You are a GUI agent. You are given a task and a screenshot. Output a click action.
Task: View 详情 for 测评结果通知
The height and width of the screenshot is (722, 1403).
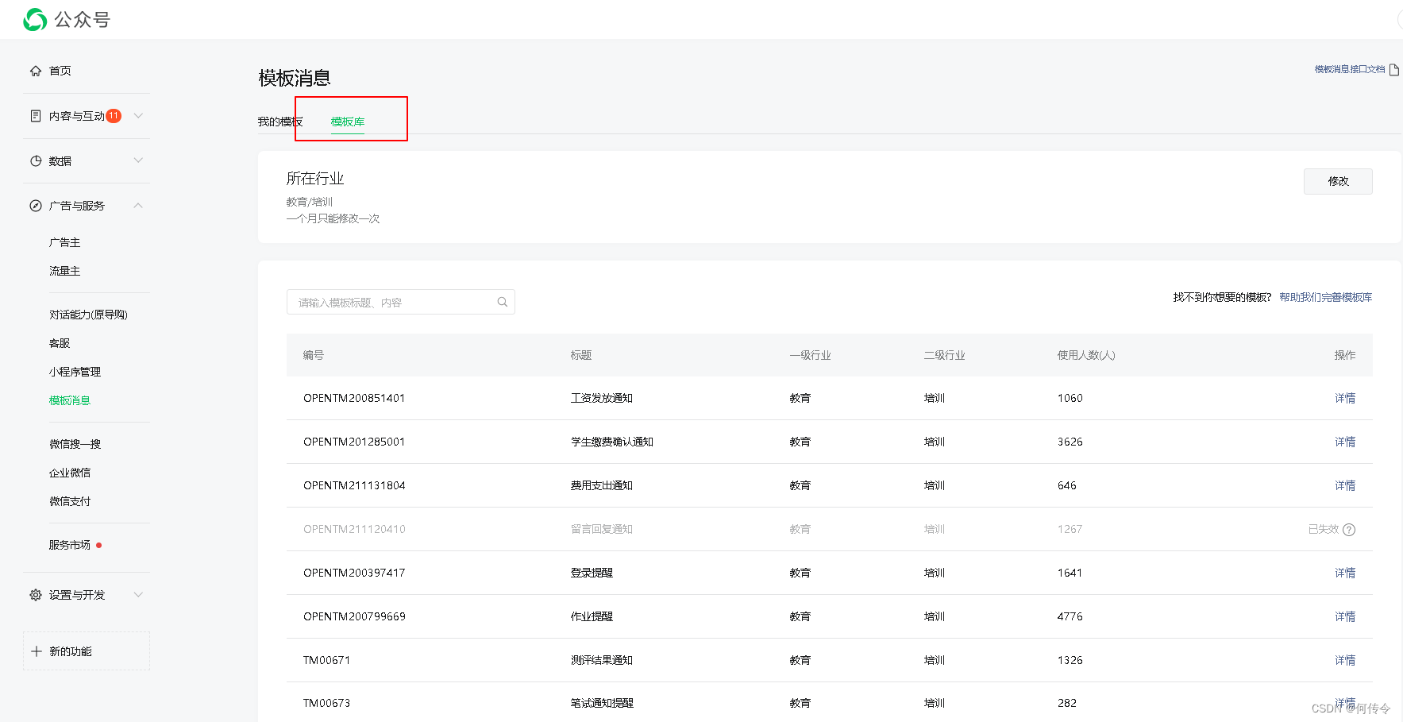click(1345, 660)
